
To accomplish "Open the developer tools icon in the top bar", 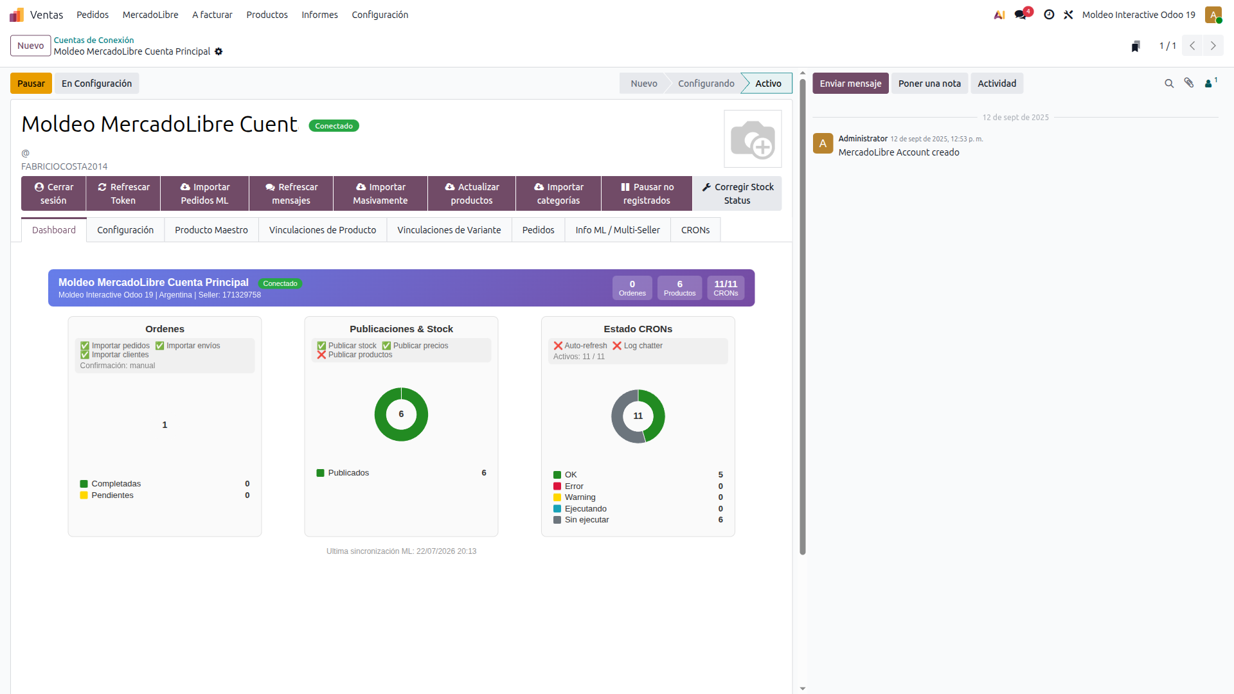I will click(1068, 14).
